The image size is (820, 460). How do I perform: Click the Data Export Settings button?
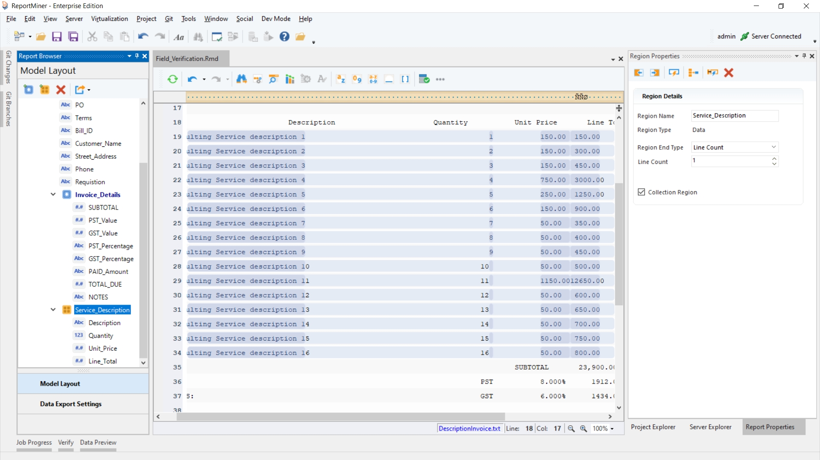(71, 404)
